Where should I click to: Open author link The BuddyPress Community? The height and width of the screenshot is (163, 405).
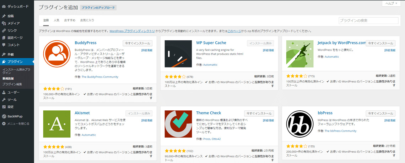click(x=100, y=77)
